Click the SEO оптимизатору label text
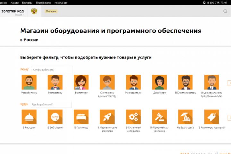This screenshot has height=154, width=231. [x=185, y=93]
